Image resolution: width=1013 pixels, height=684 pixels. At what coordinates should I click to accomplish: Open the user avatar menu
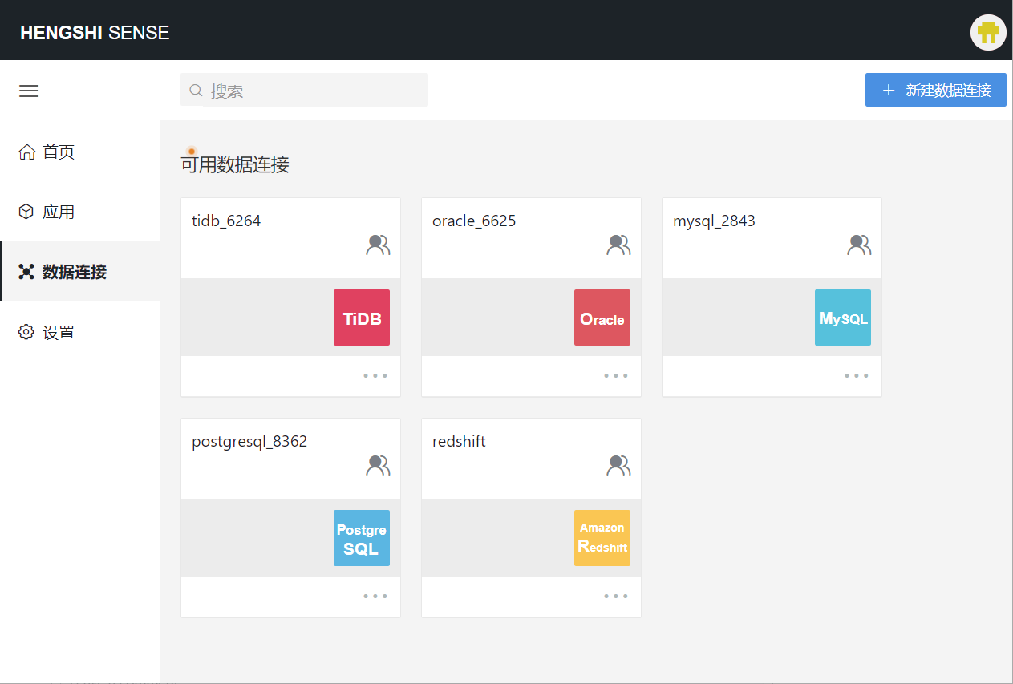(988, 32)
